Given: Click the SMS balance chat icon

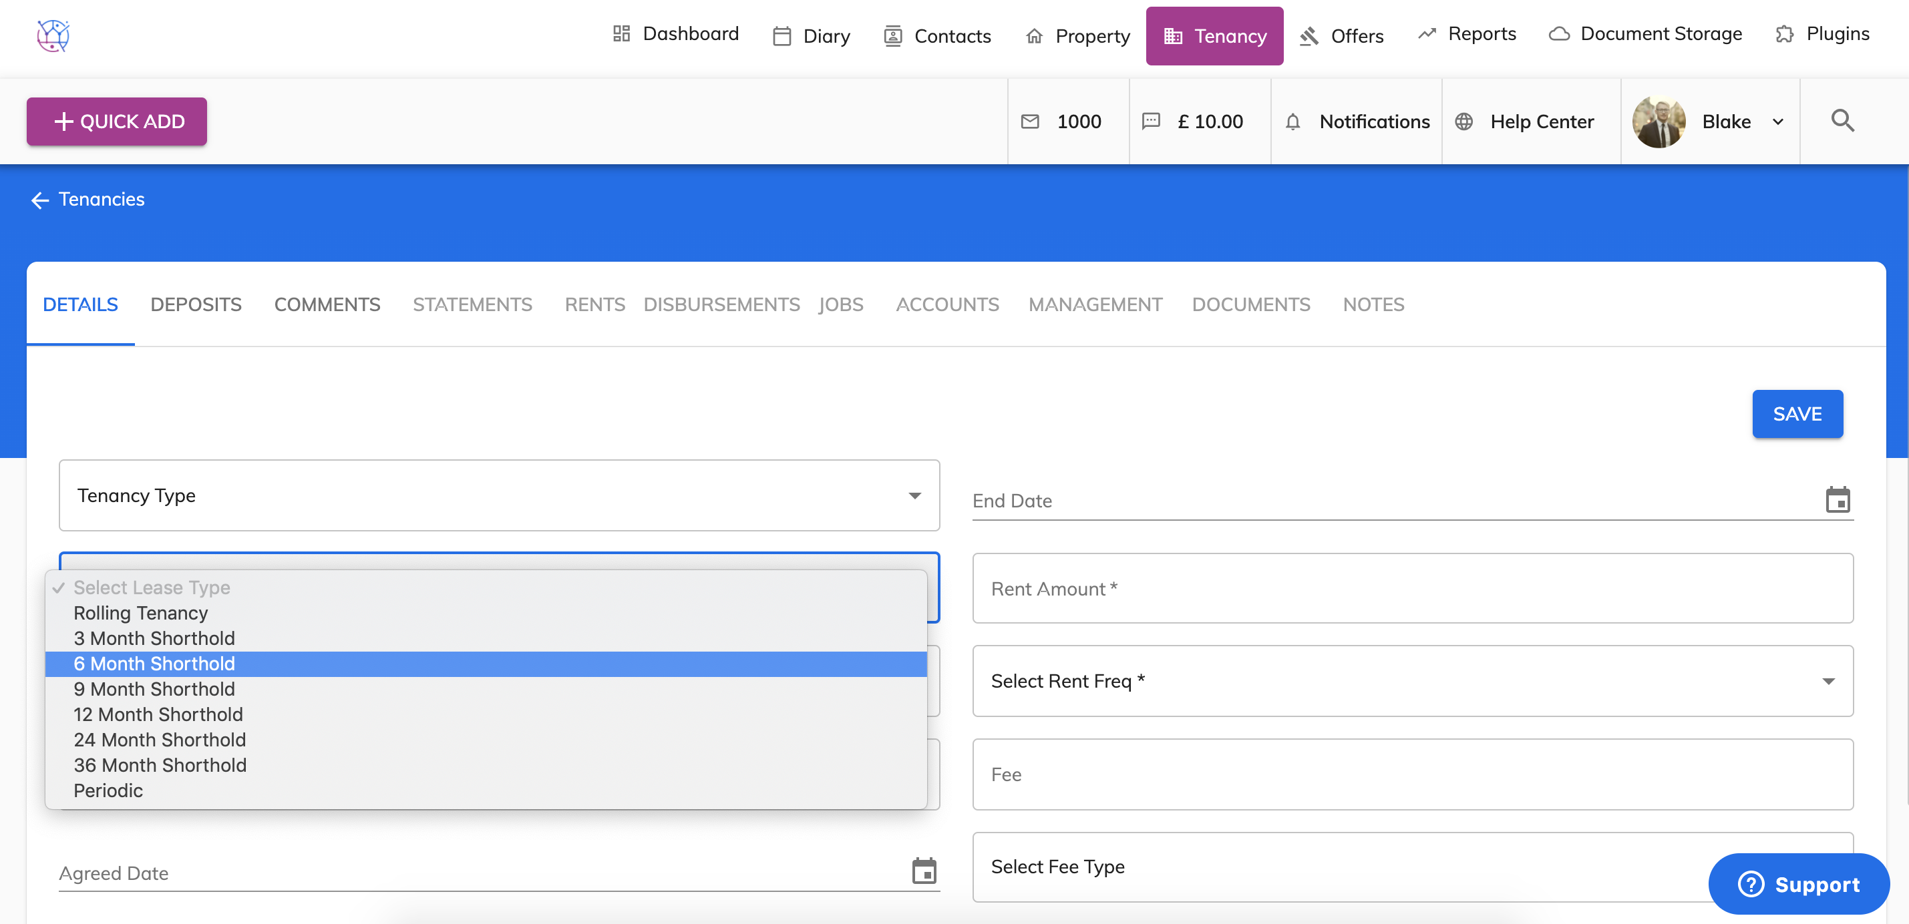Looking at the screenshot, I should coord(1151,122).
